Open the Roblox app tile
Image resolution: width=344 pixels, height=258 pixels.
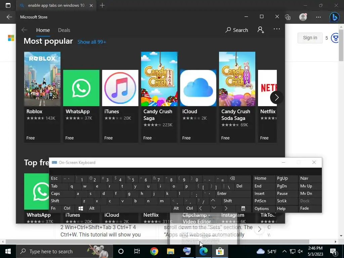click(x=42, y=97)
